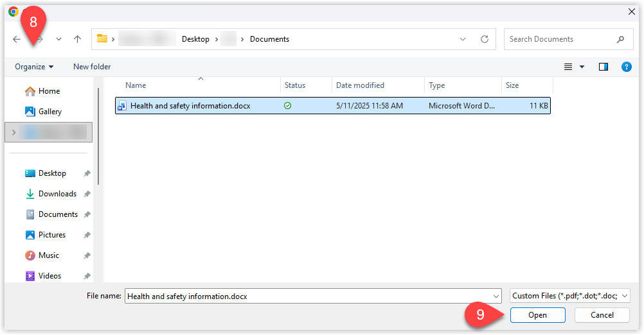Expand the address bar history dropdown
The width and height of the screenshot is (644, 335).
[x=463, y=39]
